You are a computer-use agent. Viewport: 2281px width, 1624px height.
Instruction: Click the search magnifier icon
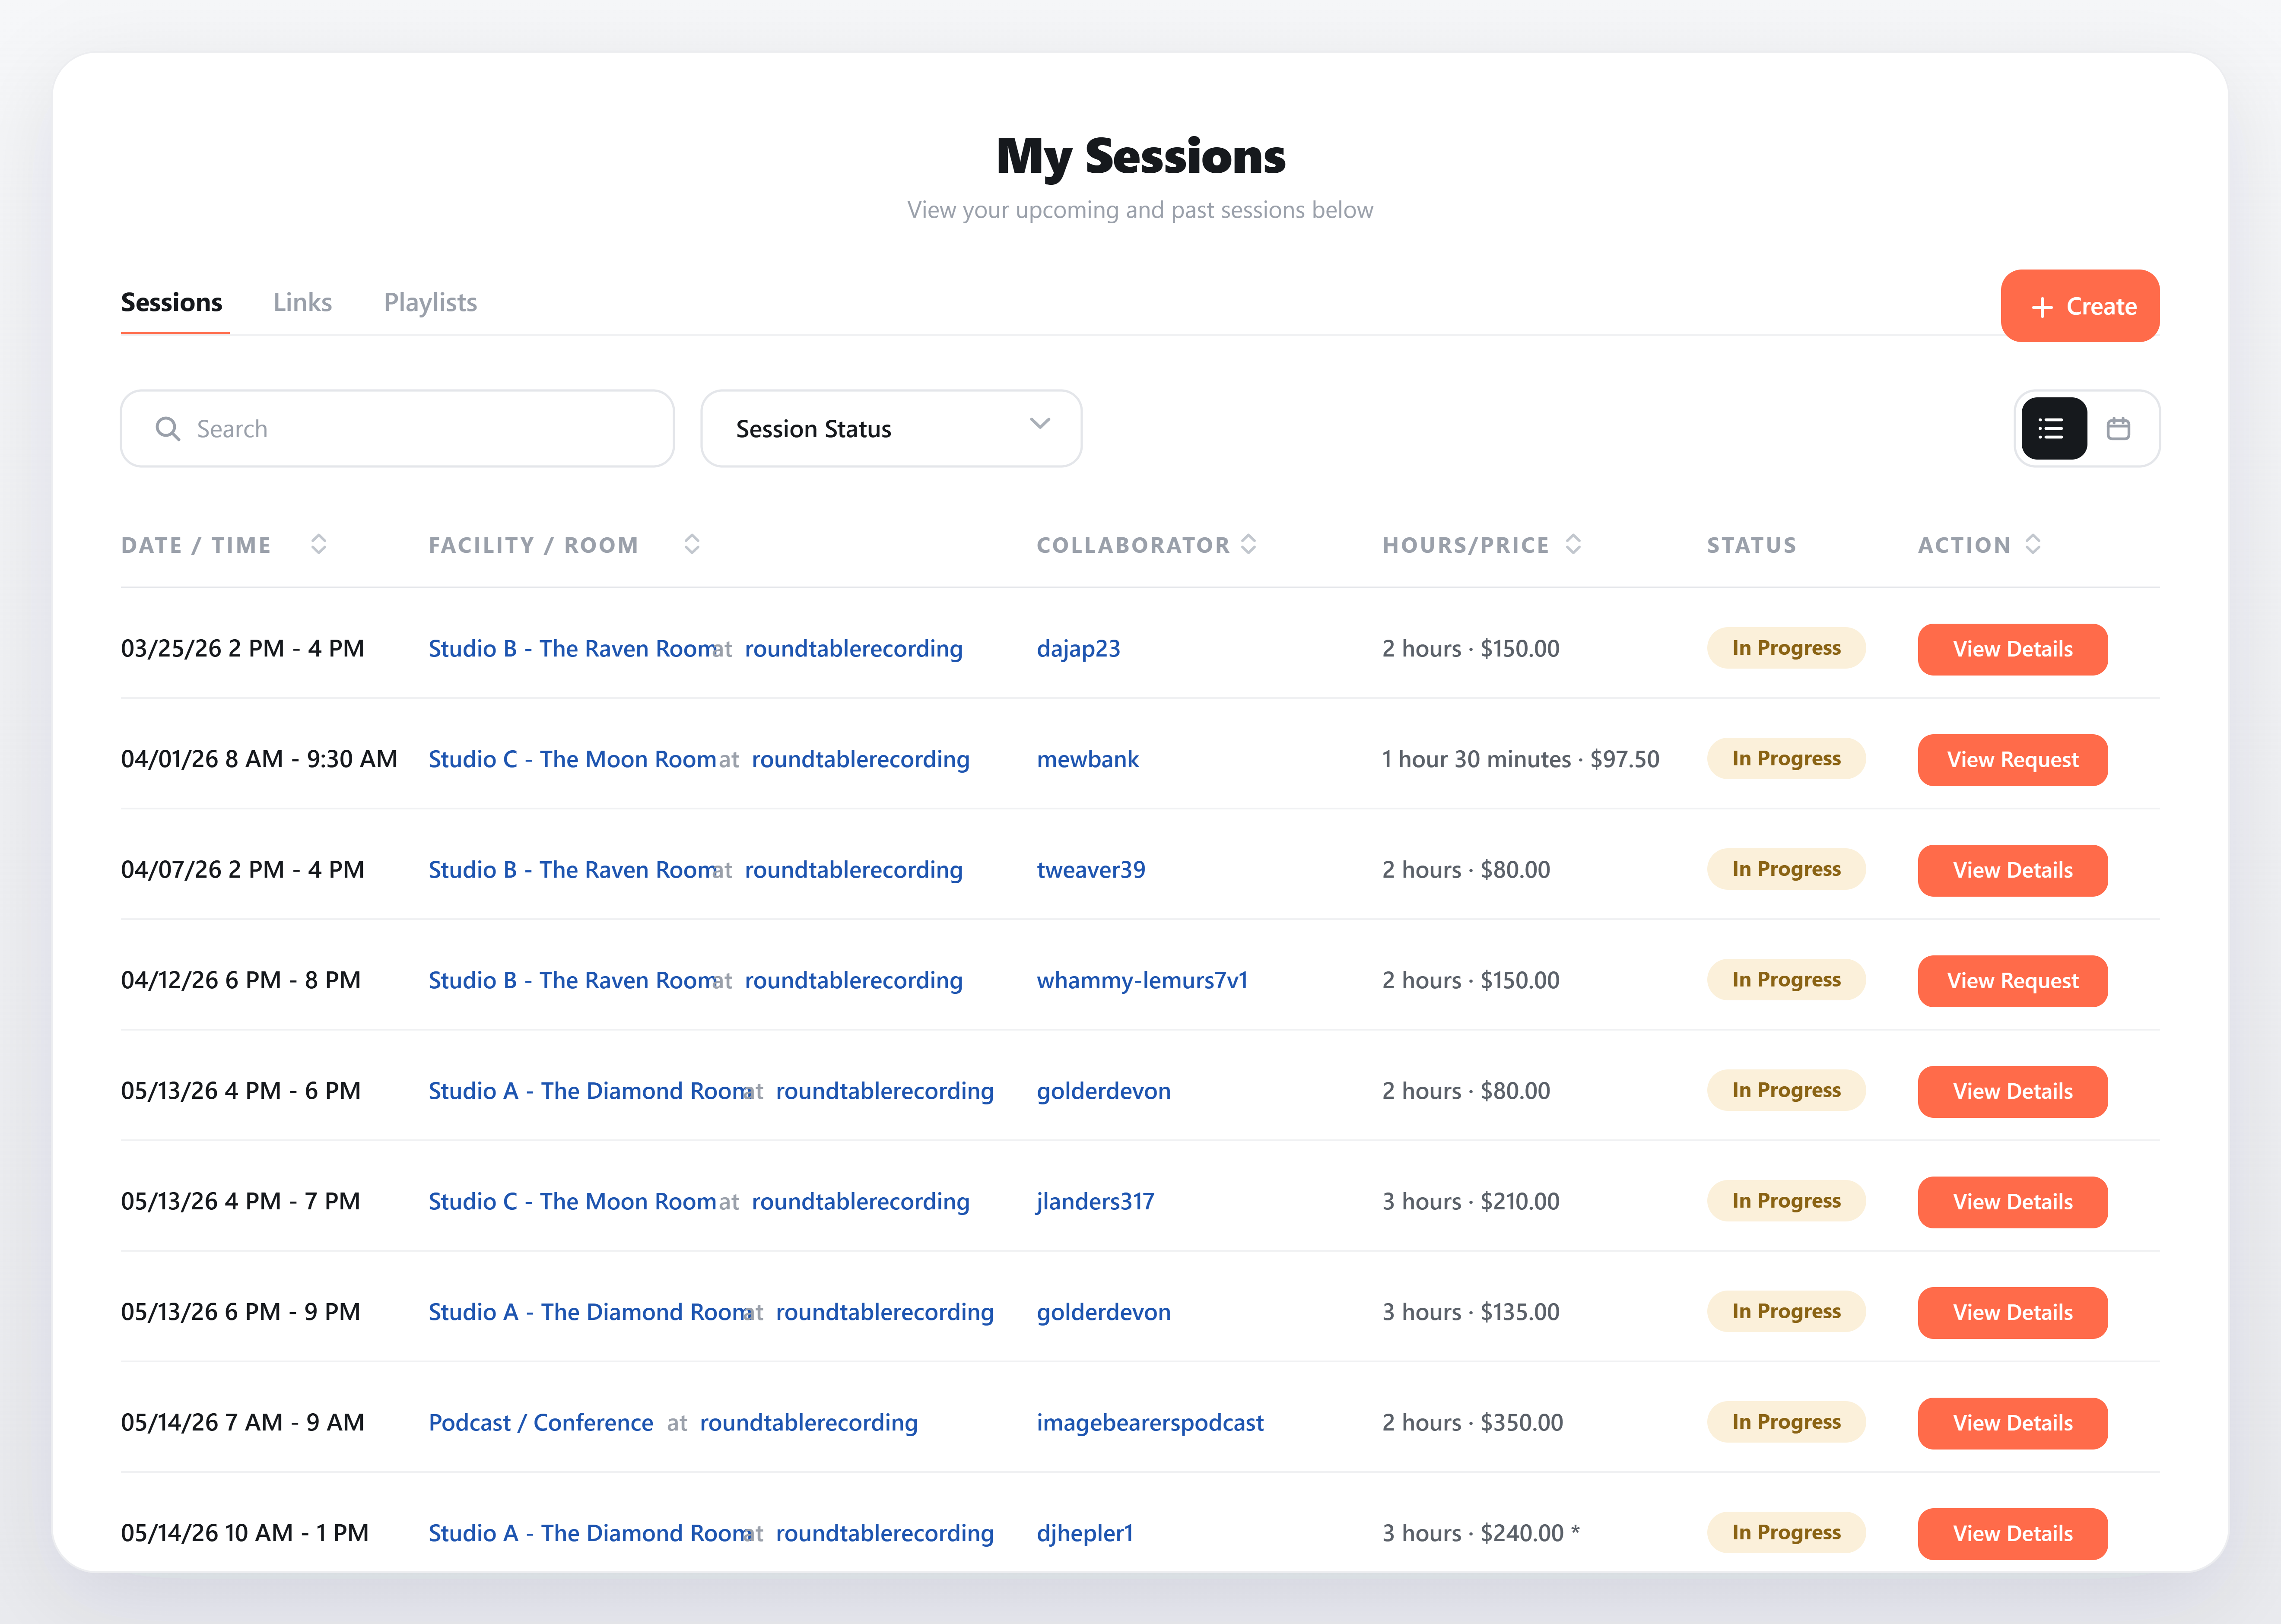click(x=168, y=428)
